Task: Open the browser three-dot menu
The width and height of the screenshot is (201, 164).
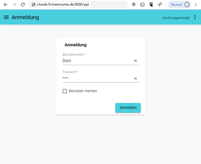Action: (196, 5)
